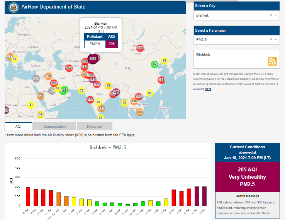Click the yellow 68 AQI map marker

pos(165,61)
